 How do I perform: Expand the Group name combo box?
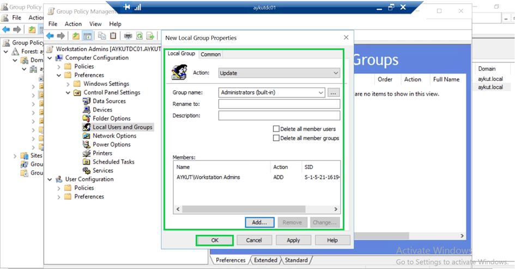click(320, 92)
